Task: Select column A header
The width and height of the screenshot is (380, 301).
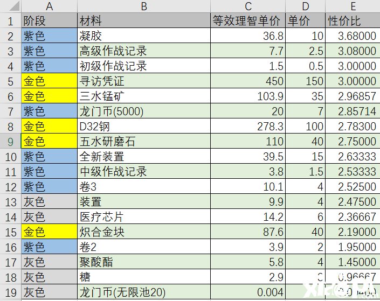Action: (49, 6)
